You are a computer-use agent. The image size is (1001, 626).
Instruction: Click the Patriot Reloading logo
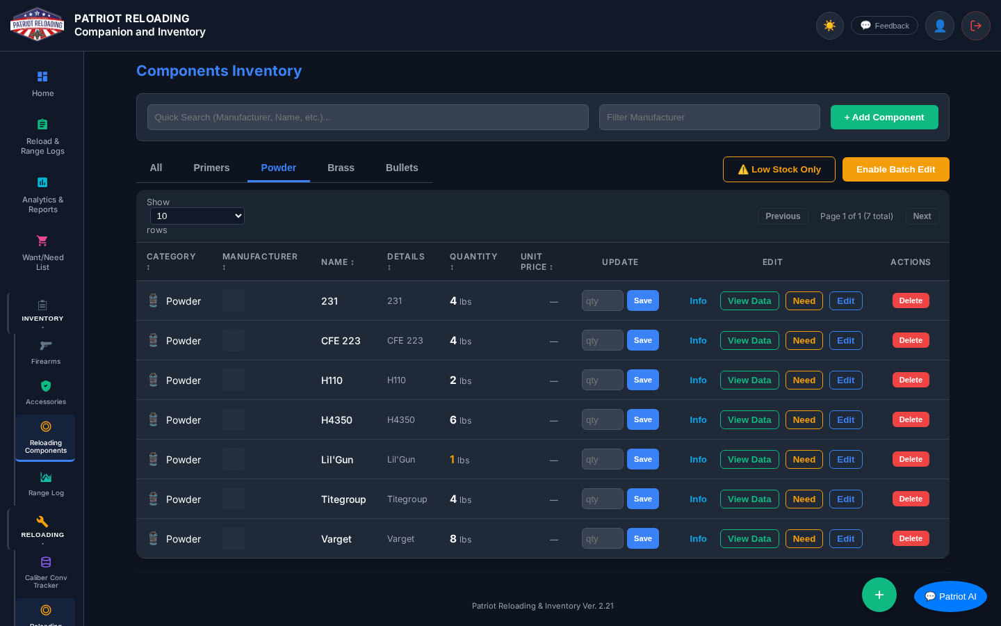(38, 24)
